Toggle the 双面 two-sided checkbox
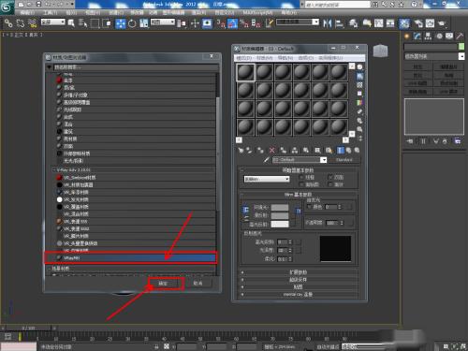The height and width of the screenshot is (351, 468). (330, 177)
